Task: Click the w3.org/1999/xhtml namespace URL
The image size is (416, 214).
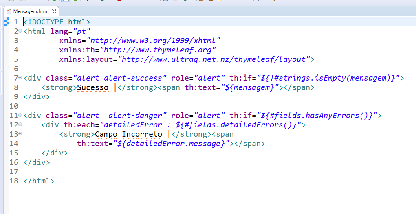Action: (153, 41)
